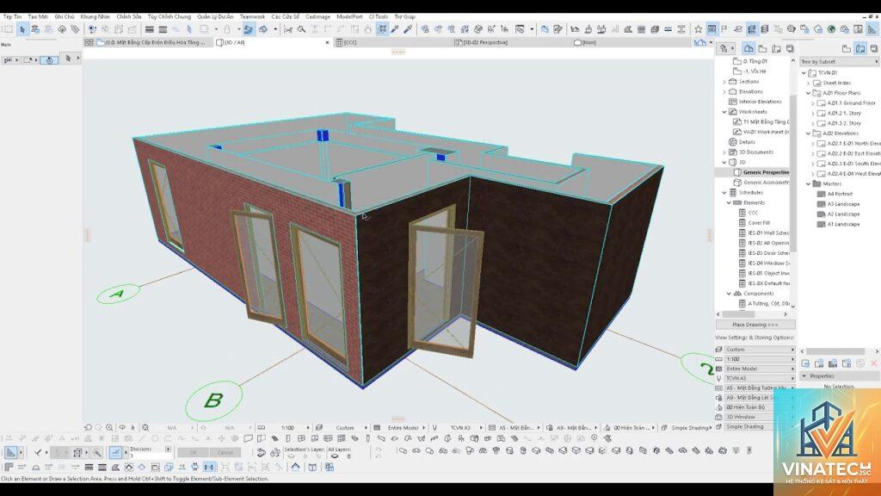
Task: Open the Chỉnh Sửa menu
Action: click(x=129, y=17)
